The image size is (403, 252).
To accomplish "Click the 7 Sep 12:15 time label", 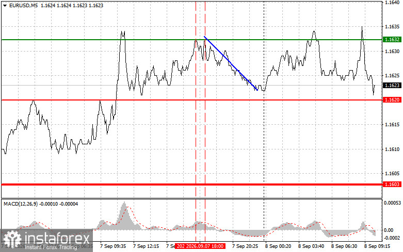I will [146, 246].
